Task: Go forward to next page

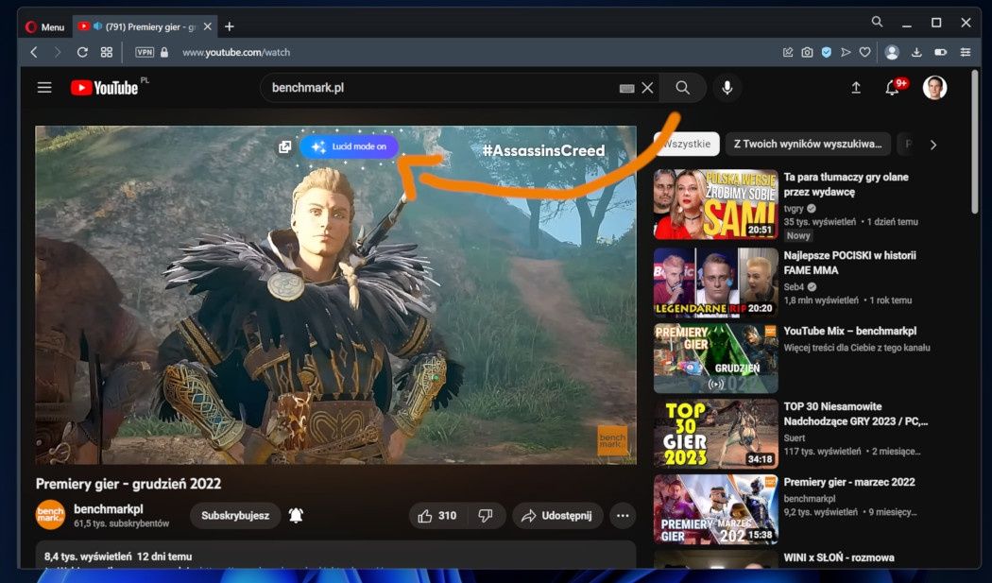Action: 58,53
